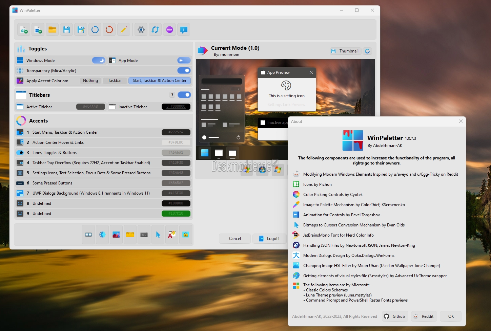Toggle App Mode light/dark switch
Image resolution: width=491 pixels, height=331 pixels.
tap(184, 60)
